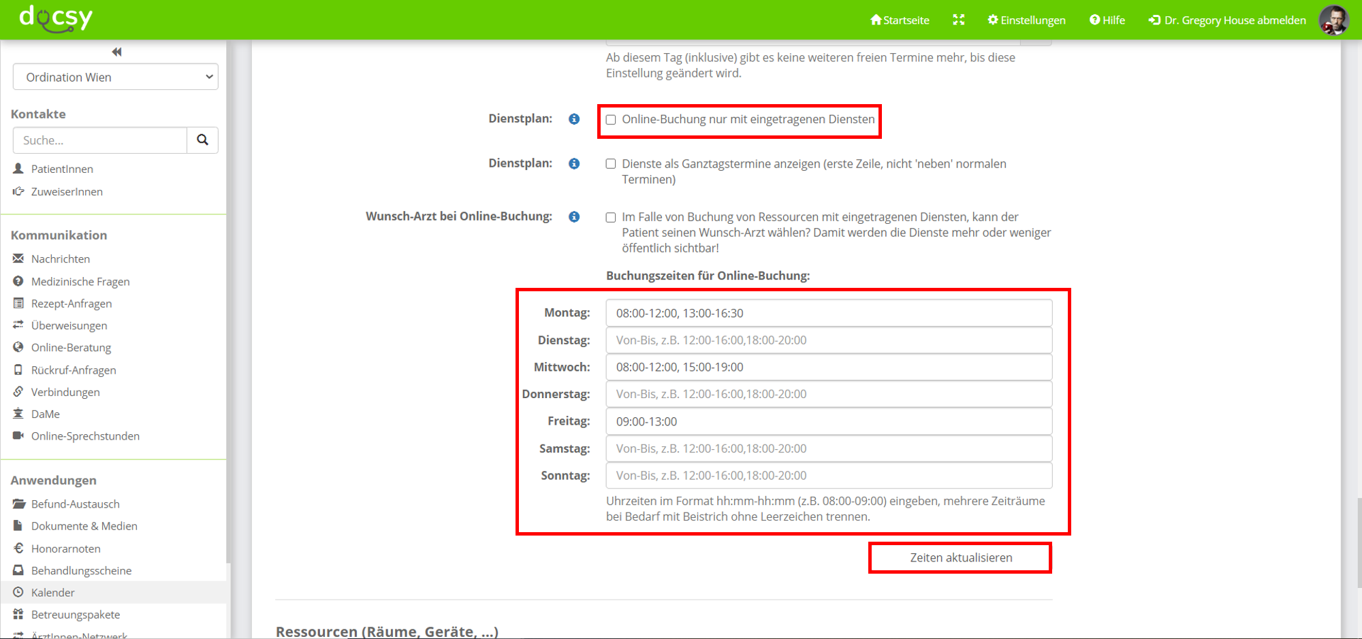Edit Montag booking times field
The height and width of the screenshot is (639, 1362).
[x=829, y=313]
